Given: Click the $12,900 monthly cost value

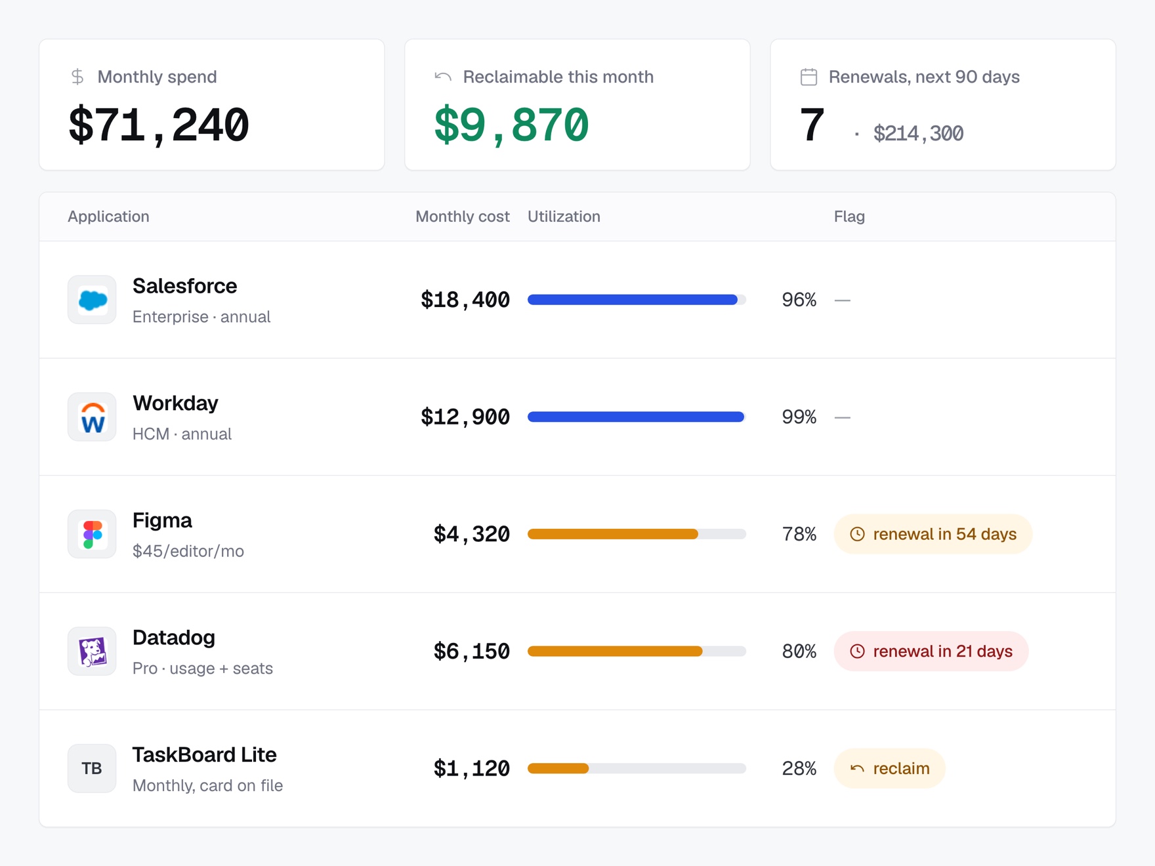Looking at the screenshot, I should (x=465, y=417).
